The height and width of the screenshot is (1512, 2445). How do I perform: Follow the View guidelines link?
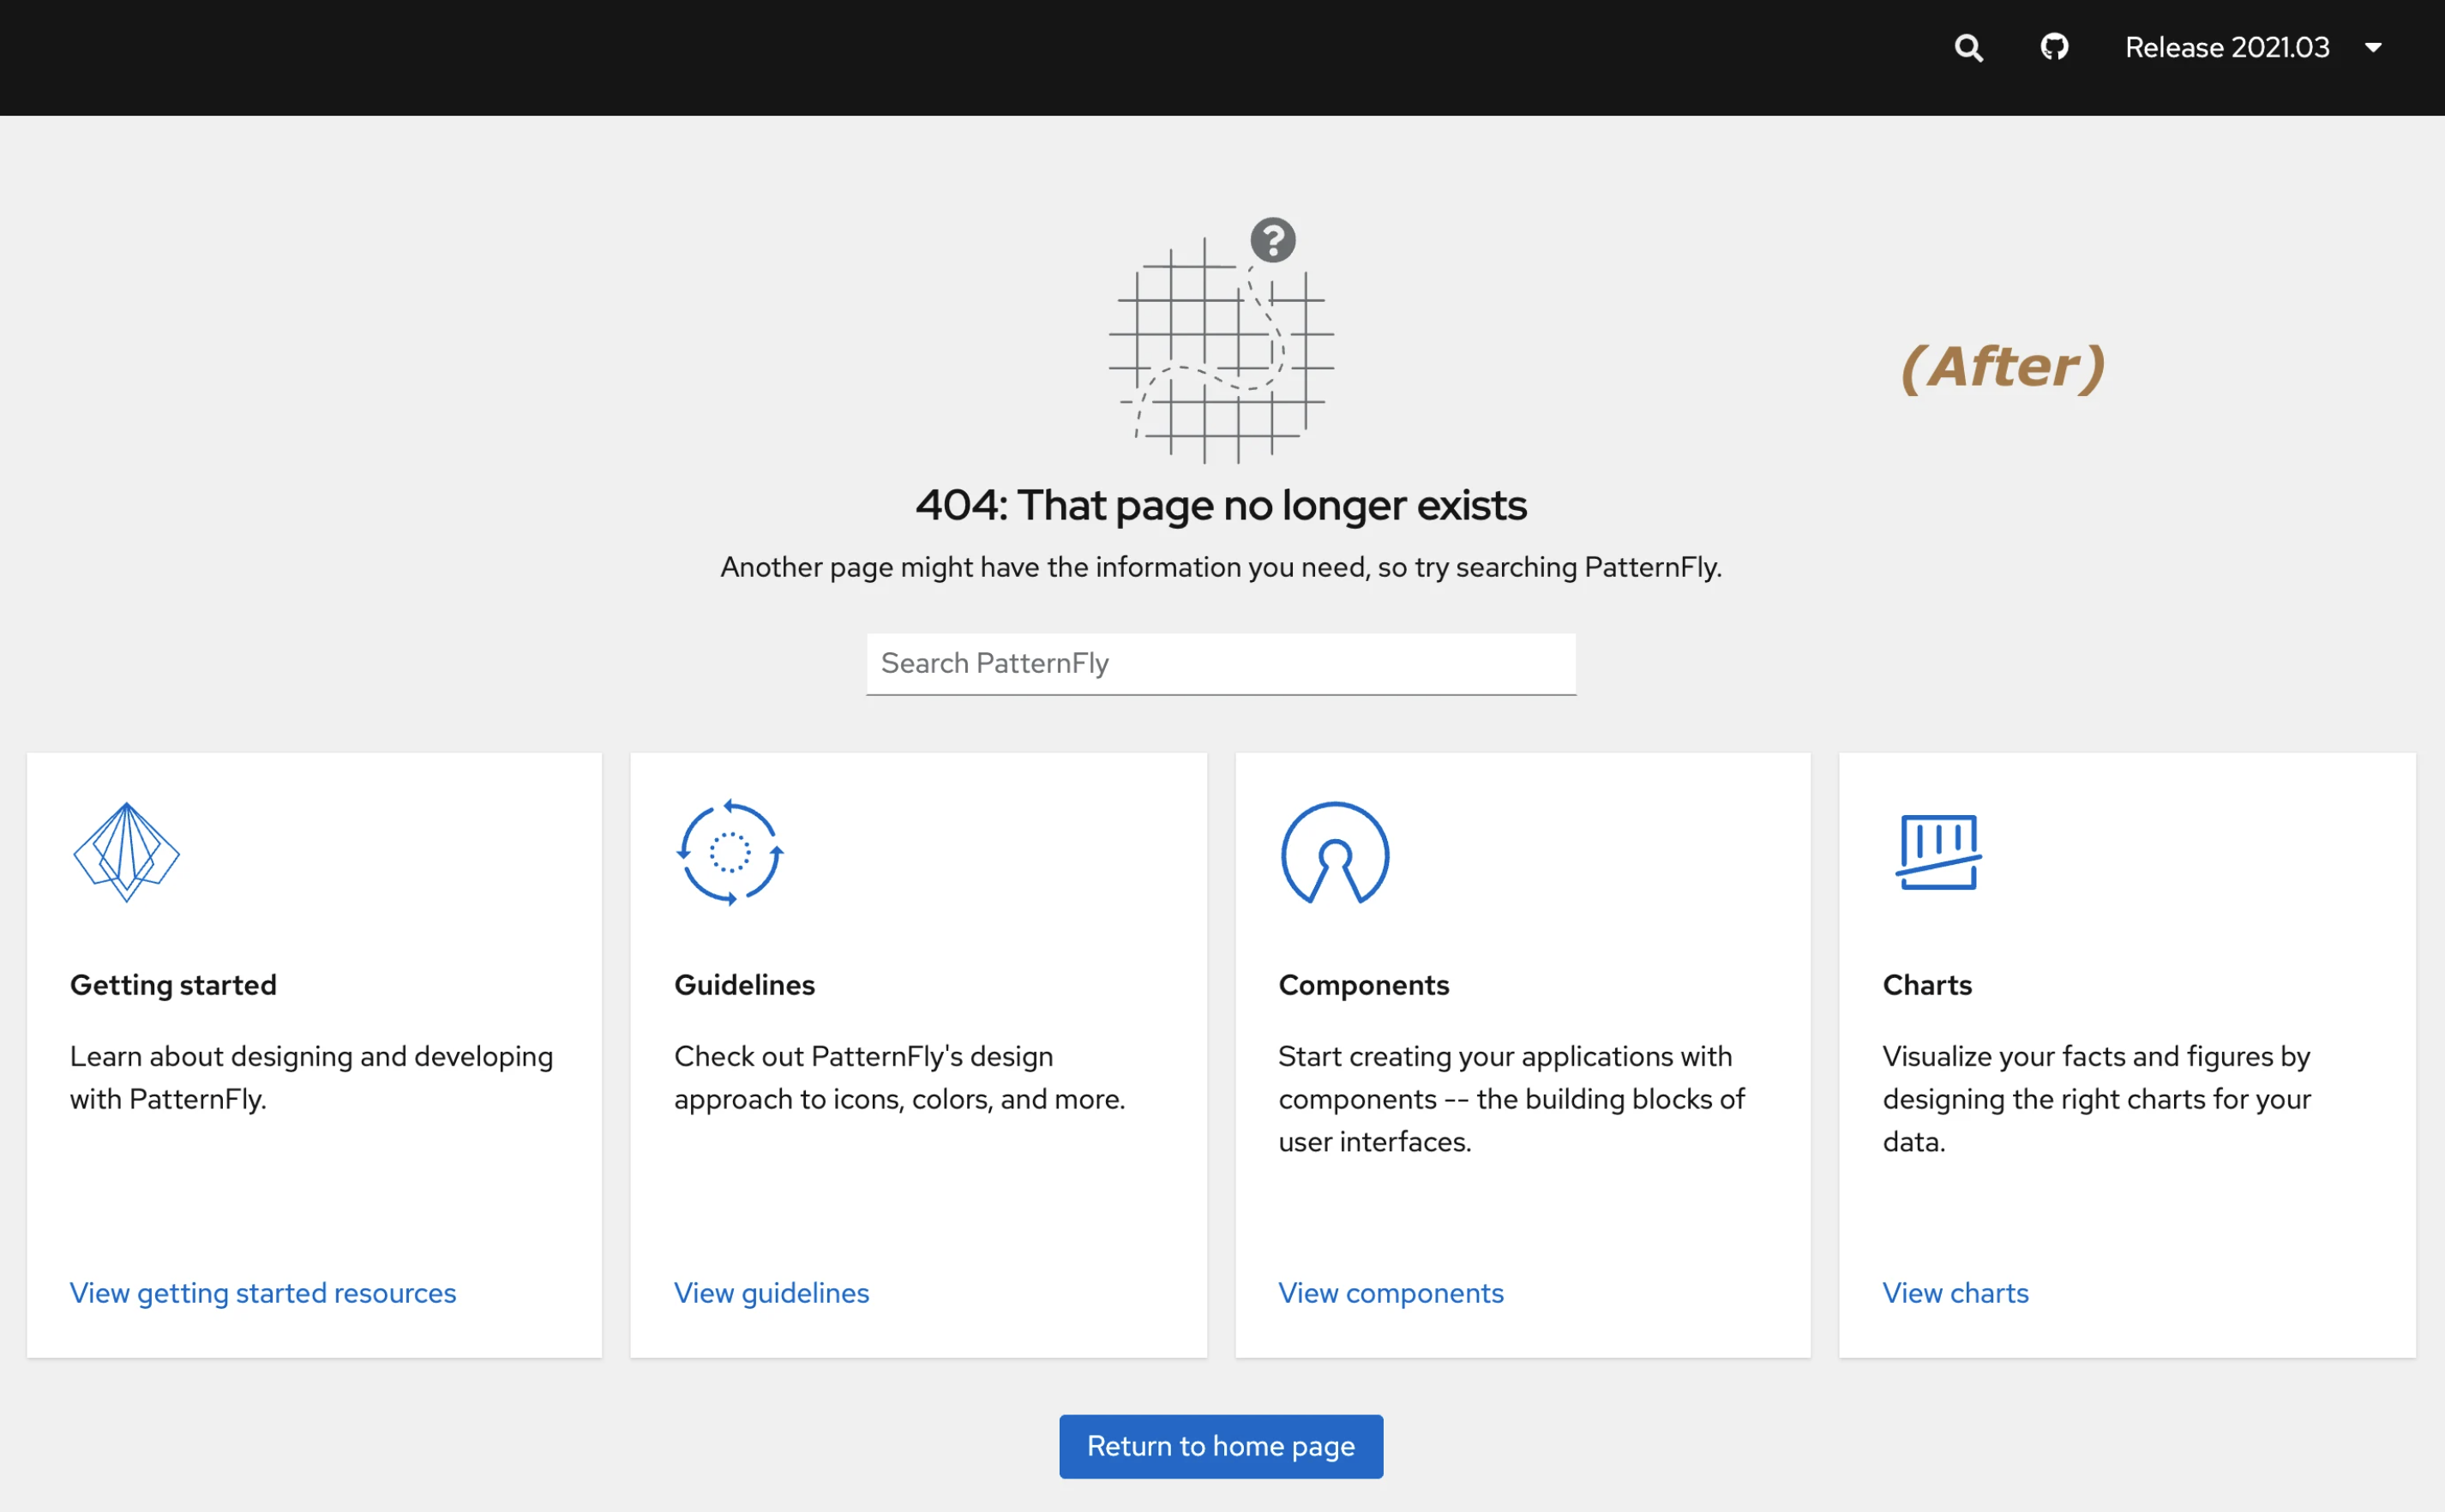pyautogui.click(x=771, y=1293)
